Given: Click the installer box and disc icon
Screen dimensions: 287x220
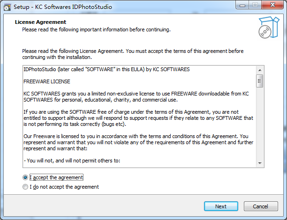Looking at the screenshot, I should click(x=268, y=27).
